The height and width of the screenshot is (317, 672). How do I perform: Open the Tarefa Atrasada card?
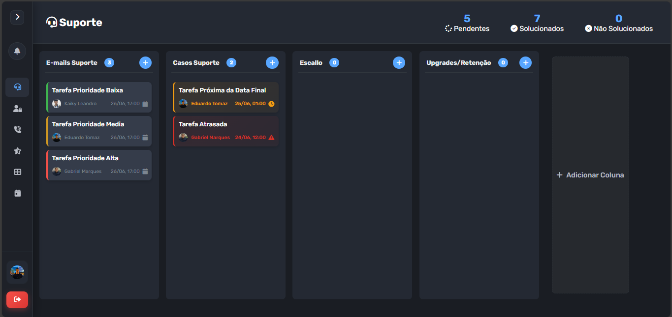tap(225, 131)
